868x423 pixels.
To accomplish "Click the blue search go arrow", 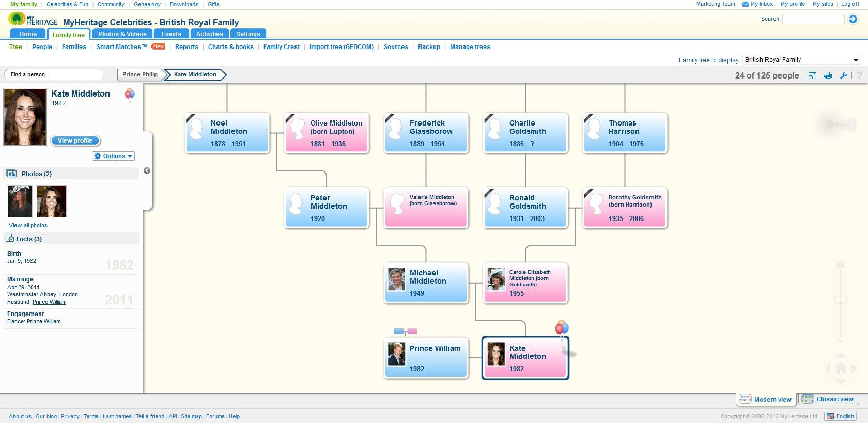I will [x=853, y=19].
